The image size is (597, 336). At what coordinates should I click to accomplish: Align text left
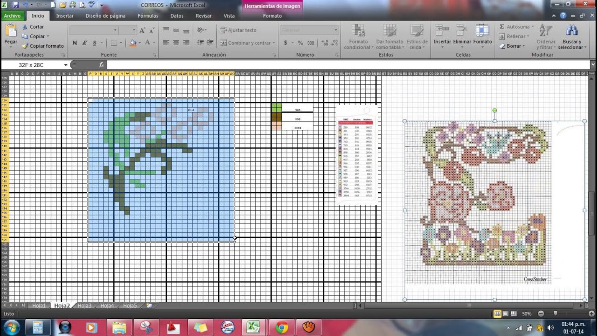pyautogui.click(x=166, y=43)
